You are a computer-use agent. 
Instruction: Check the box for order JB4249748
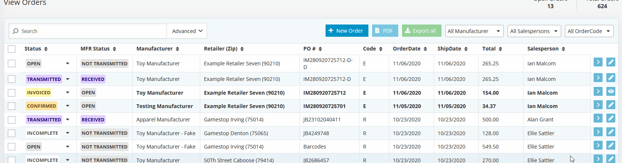tap(12, 133)
